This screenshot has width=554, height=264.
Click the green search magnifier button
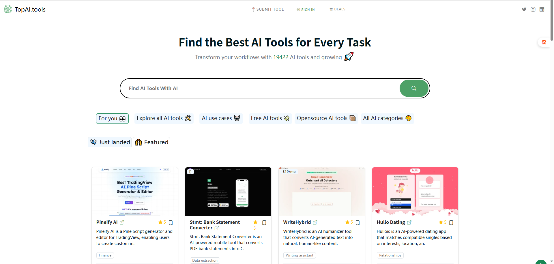pyautogui.click(x=414, y=88)
